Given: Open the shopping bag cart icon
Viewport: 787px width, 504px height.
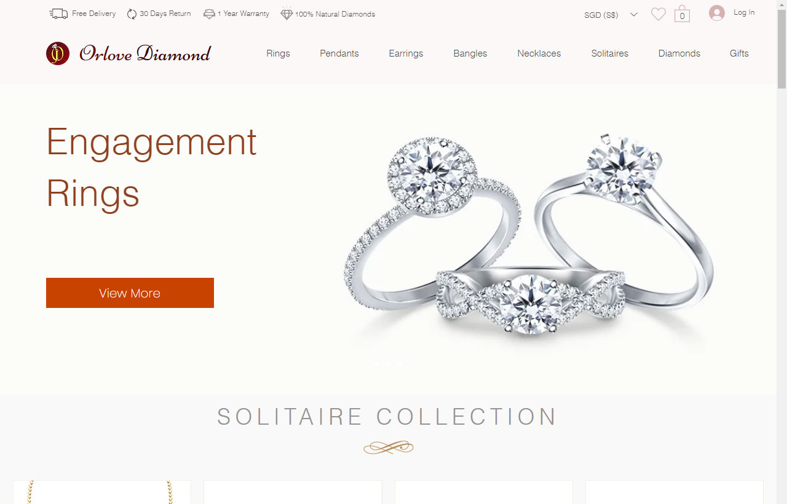Looking at the screenshot, I should 682,14.
